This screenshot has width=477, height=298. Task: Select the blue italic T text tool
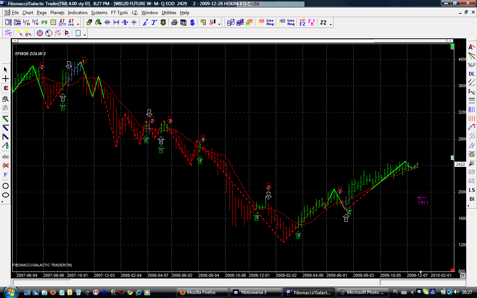tap(154, 23)
